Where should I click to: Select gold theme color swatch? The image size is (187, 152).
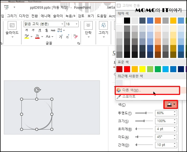[173, 21]
